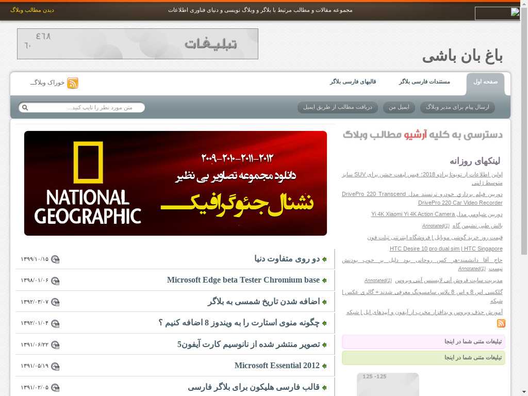Open the post Microsoft Edge beta Tester Chromium base

click(x=243, y=280)
